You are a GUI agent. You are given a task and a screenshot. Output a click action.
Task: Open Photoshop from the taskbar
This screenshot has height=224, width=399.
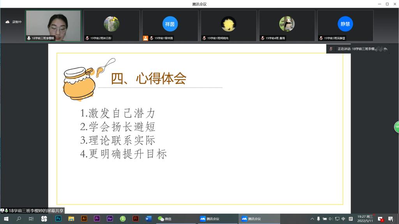coord(58,219)
